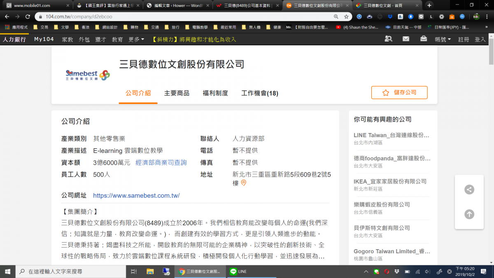Open Task View on the taskbar

133,271
